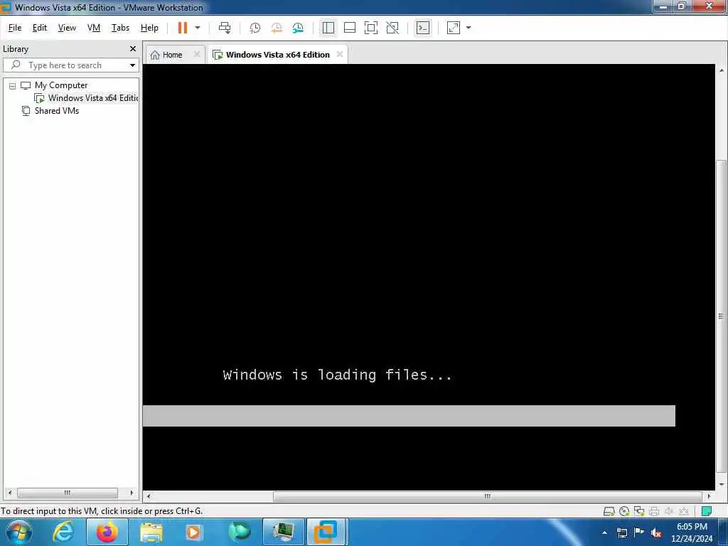
Task: Click the taskbar clock showing 6:05 PM
Action: click(691, 532)
